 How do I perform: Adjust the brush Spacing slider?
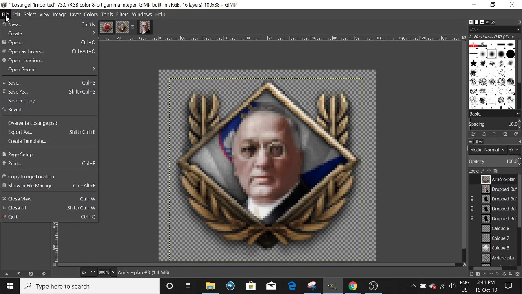tap(493, 124)
